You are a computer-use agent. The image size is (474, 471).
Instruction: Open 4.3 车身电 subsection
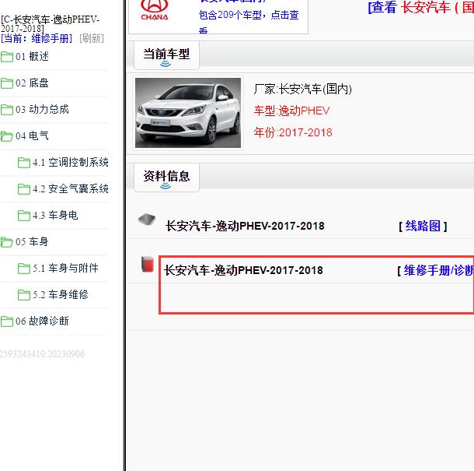pos(55,215)
